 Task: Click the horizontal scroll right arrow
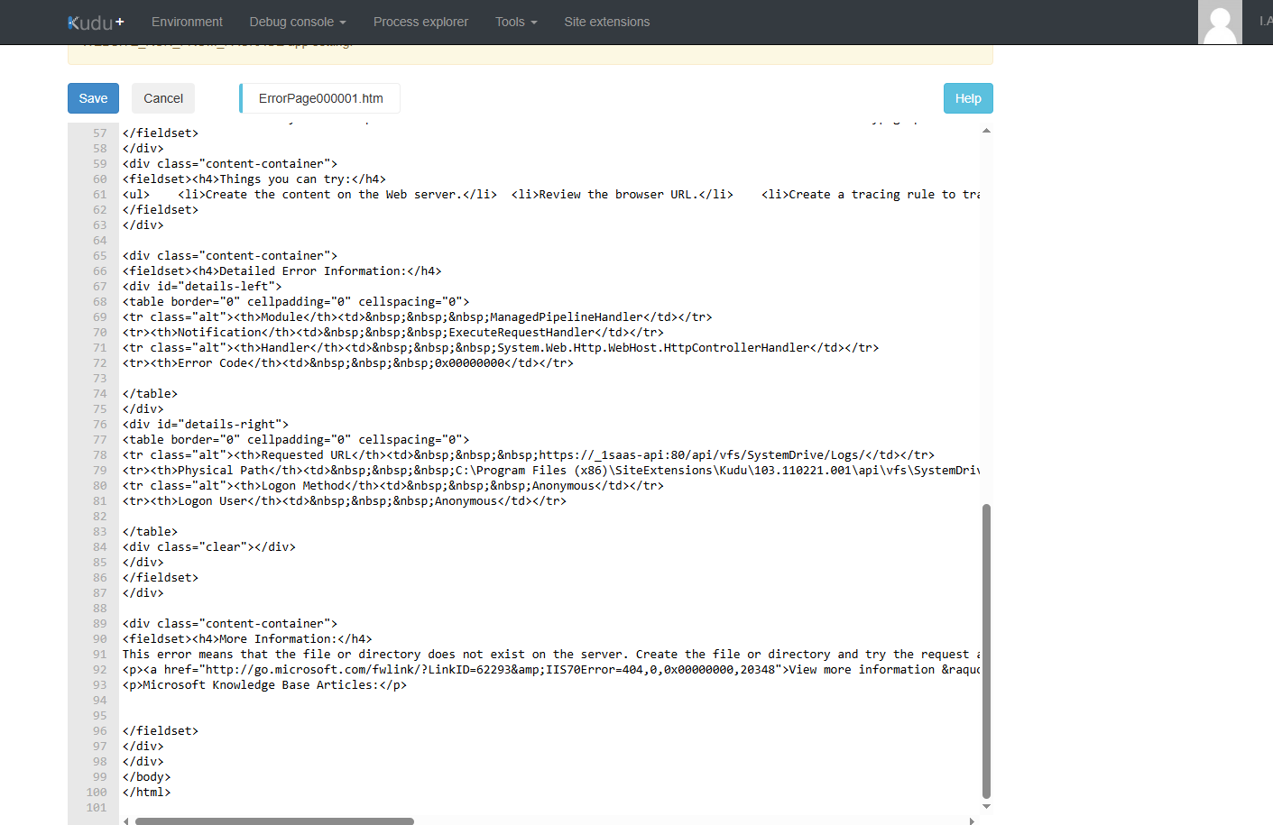(x=972, y=821)
